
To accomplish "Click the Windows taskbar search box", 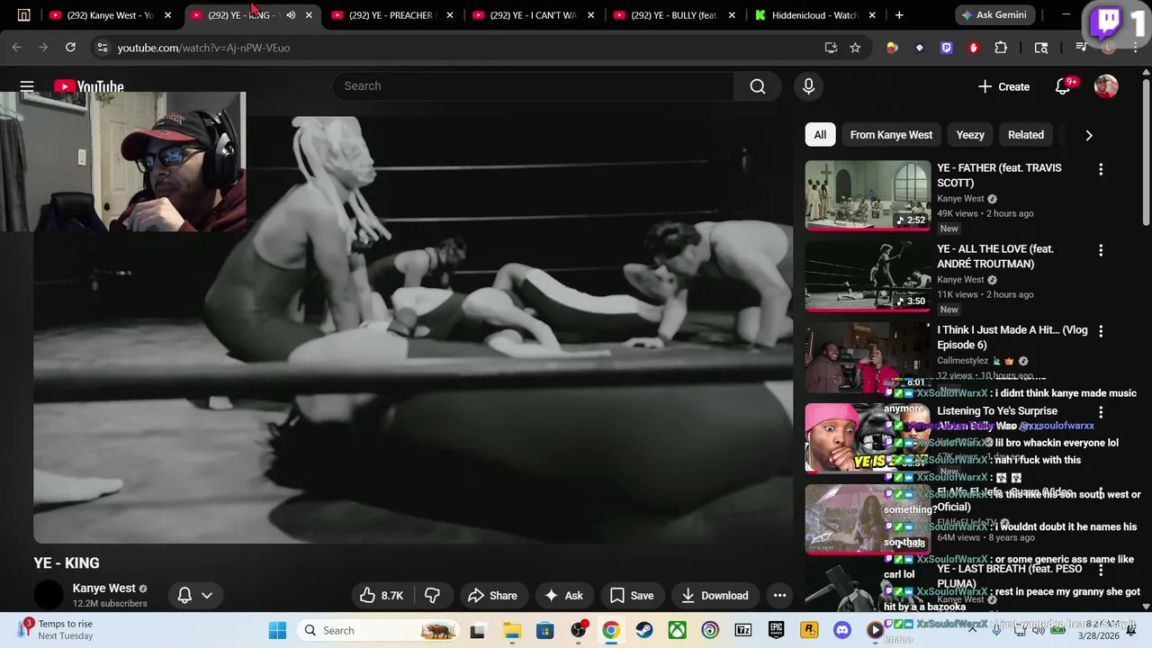I will click(378, 630).
